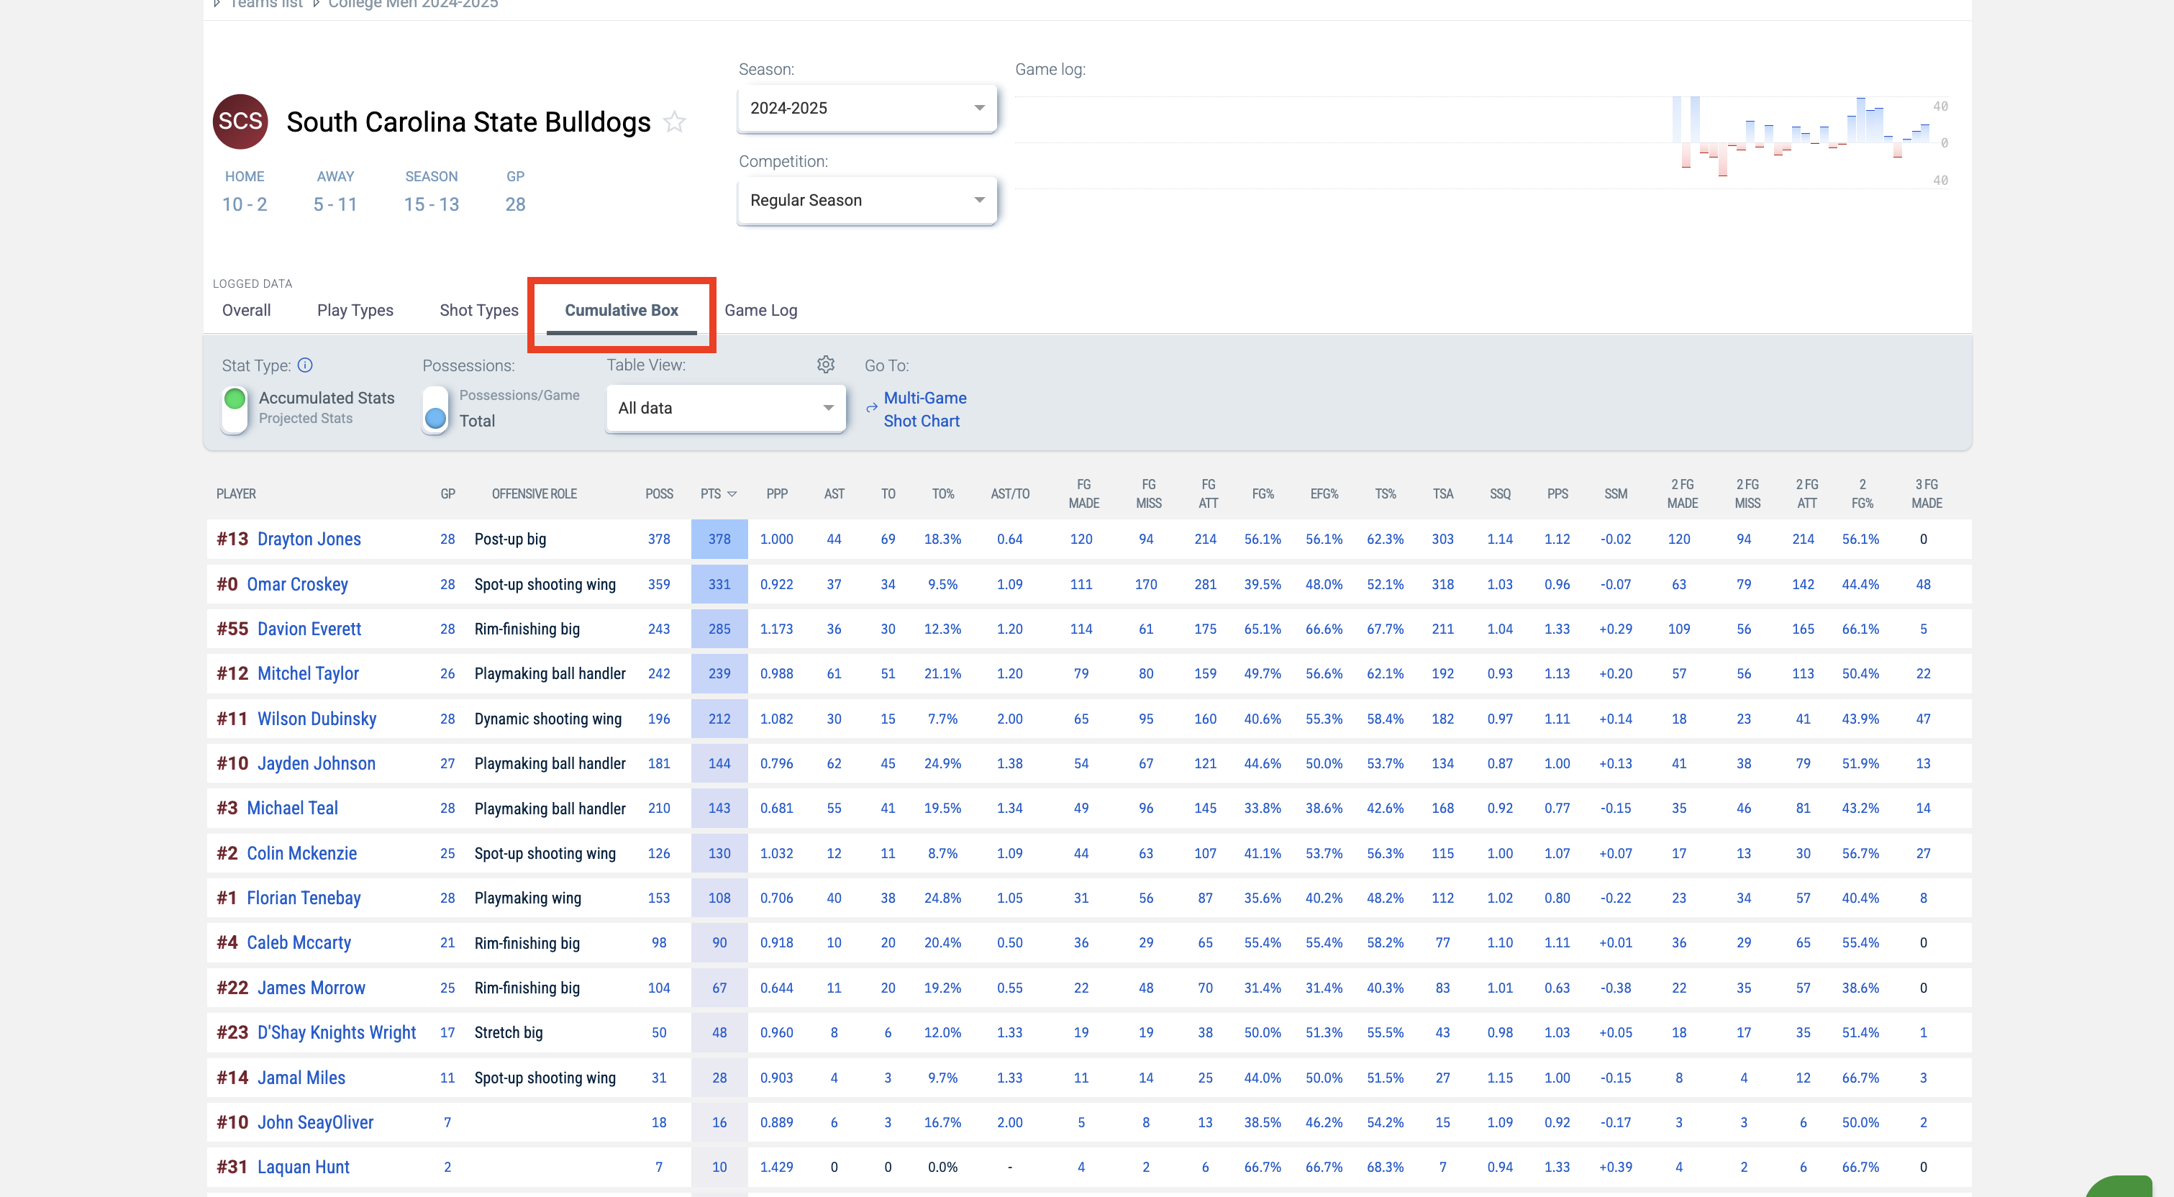Toggle Possessions/Game versus Total switch
The image size is (2174, 1197).
coord(435,409)
